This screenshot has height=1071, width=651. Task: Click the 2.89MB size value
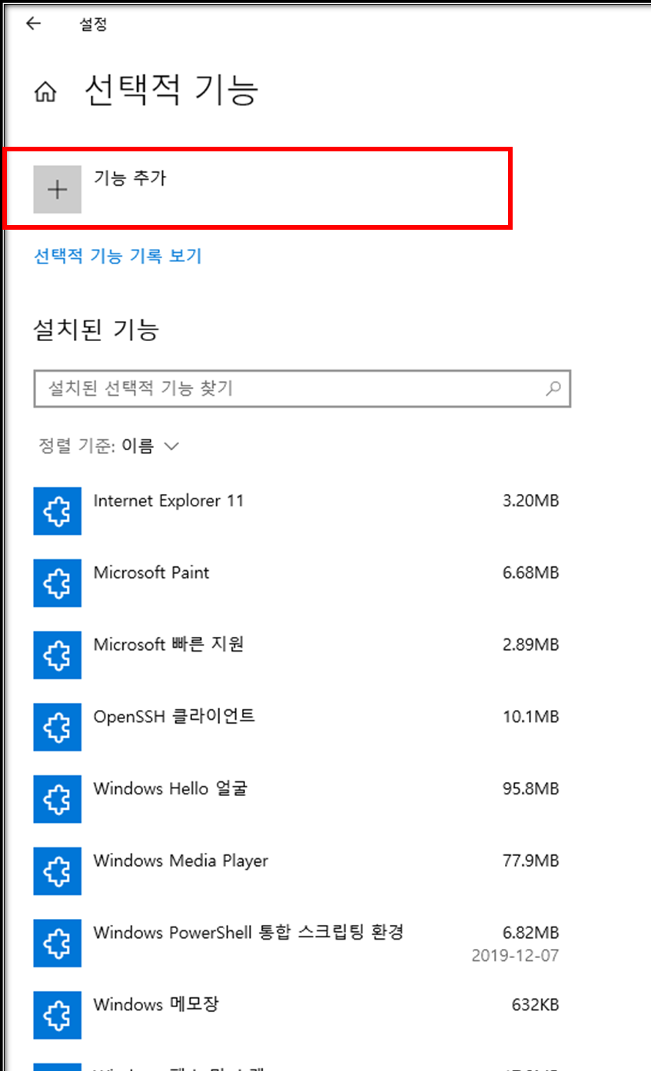click(x=530, y=645)
